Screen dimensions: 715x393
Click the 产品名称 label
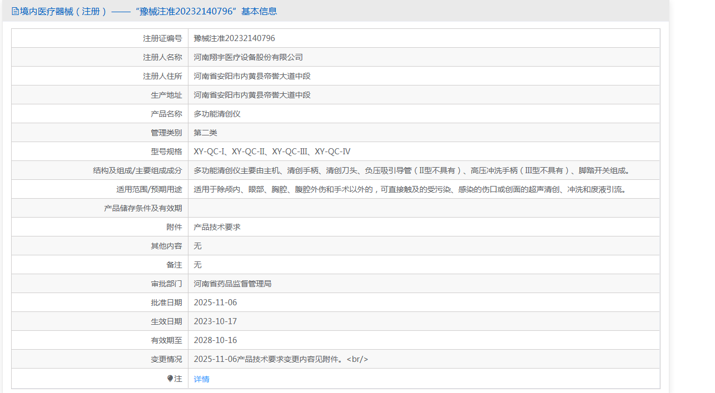166,114
